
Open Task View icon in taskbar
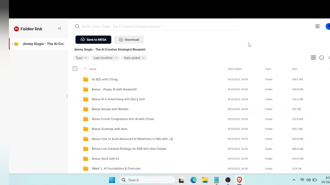point(181,180)
